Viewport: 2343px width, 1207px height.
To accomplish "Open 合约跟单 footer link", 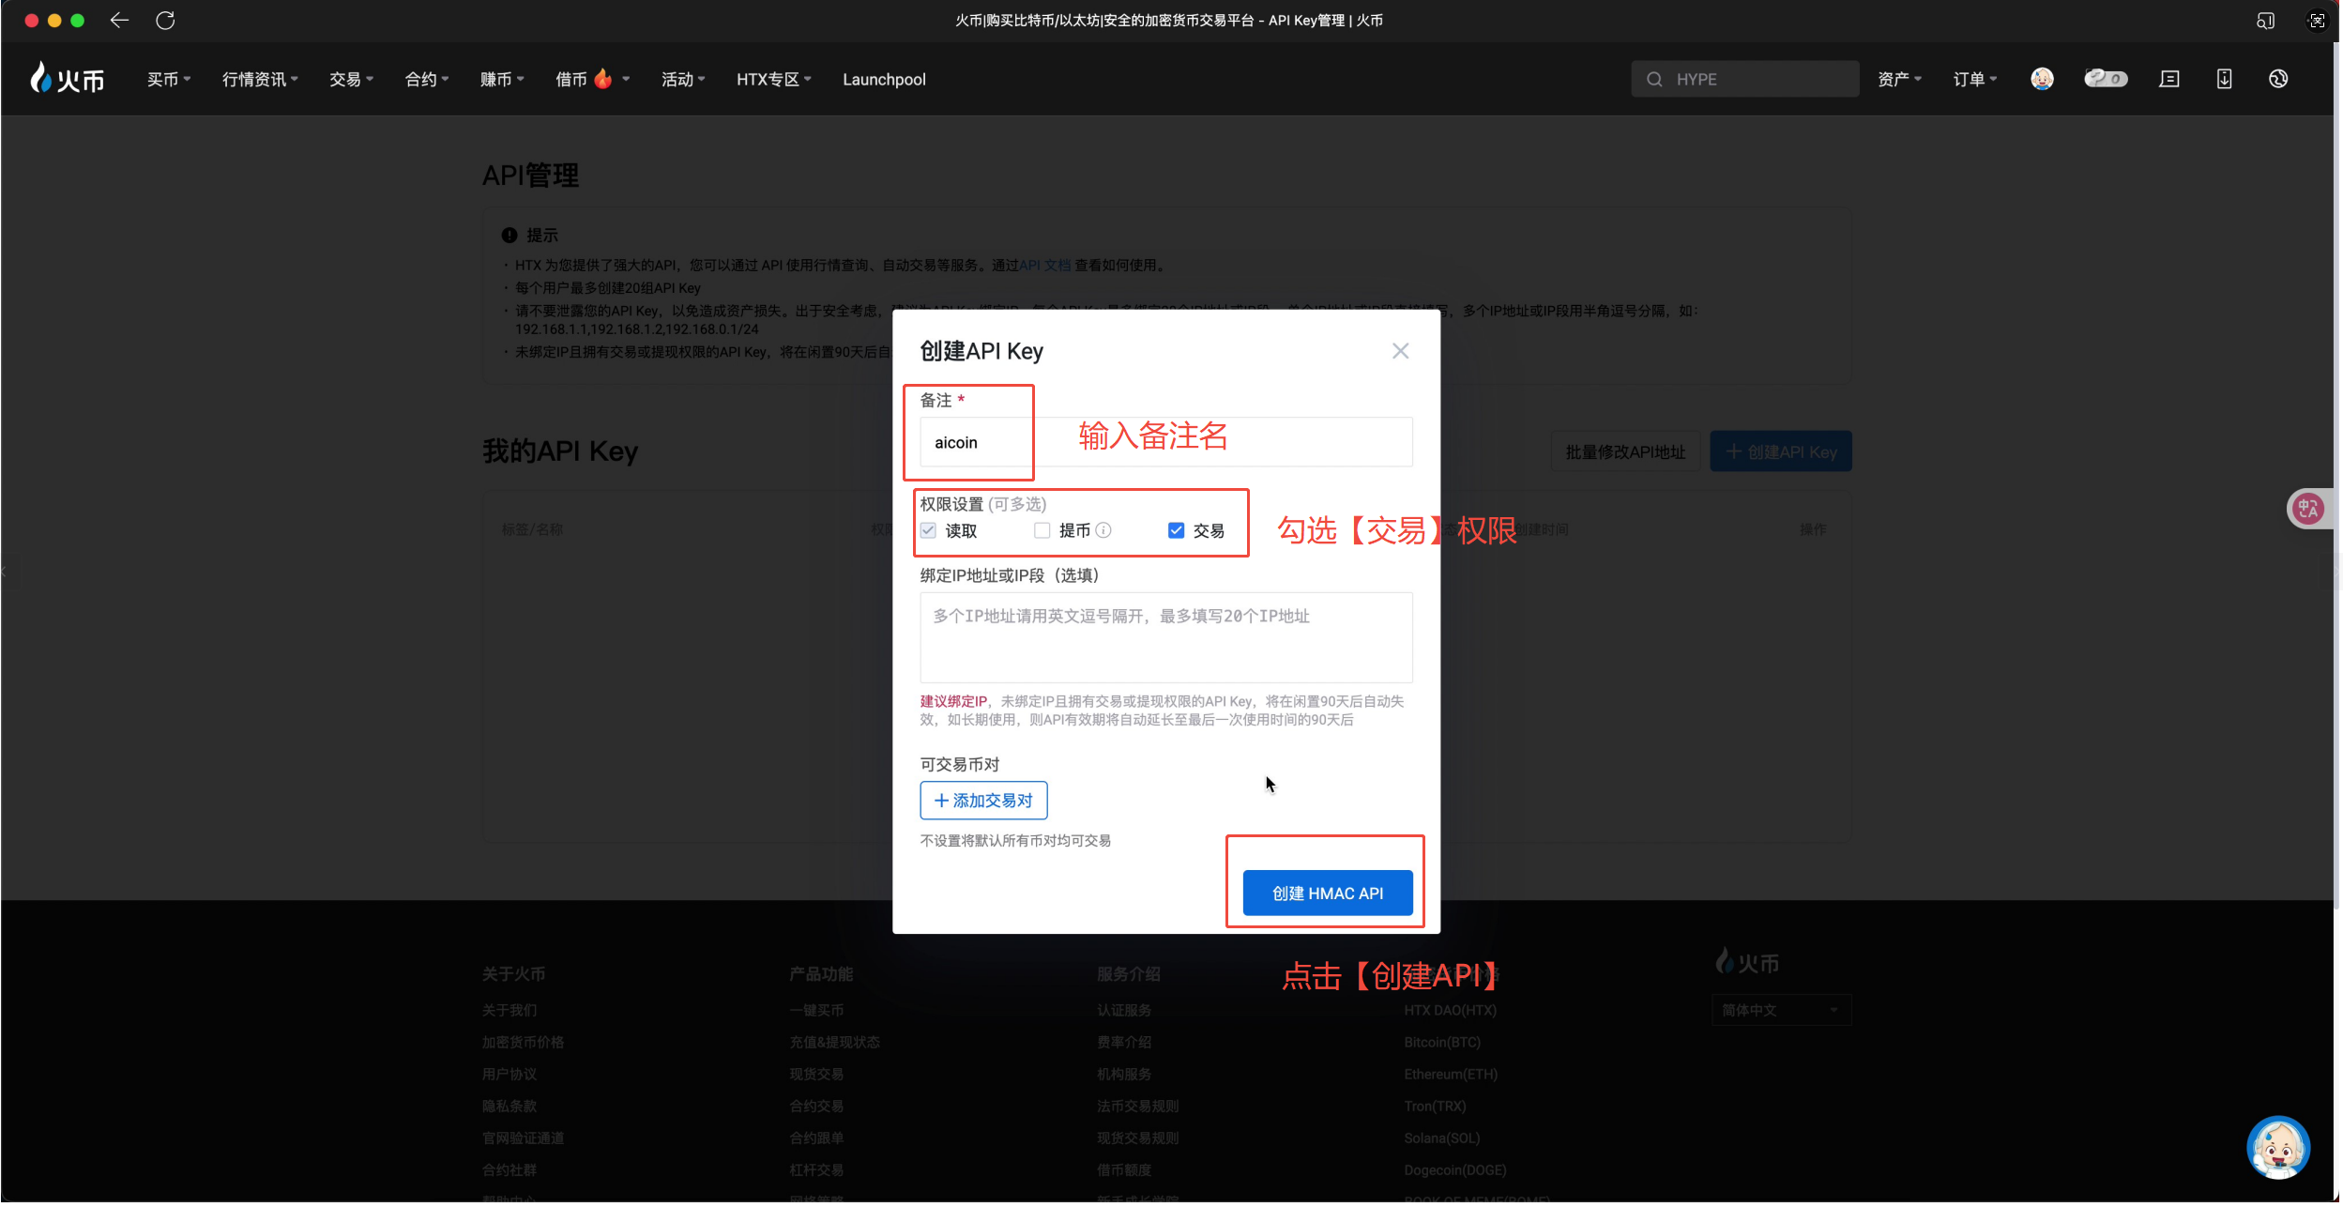I will (x=816, y=1138).
